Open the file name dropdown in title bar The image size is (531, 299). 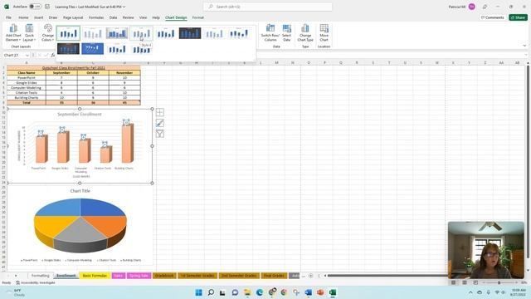[x=124, y=7]
